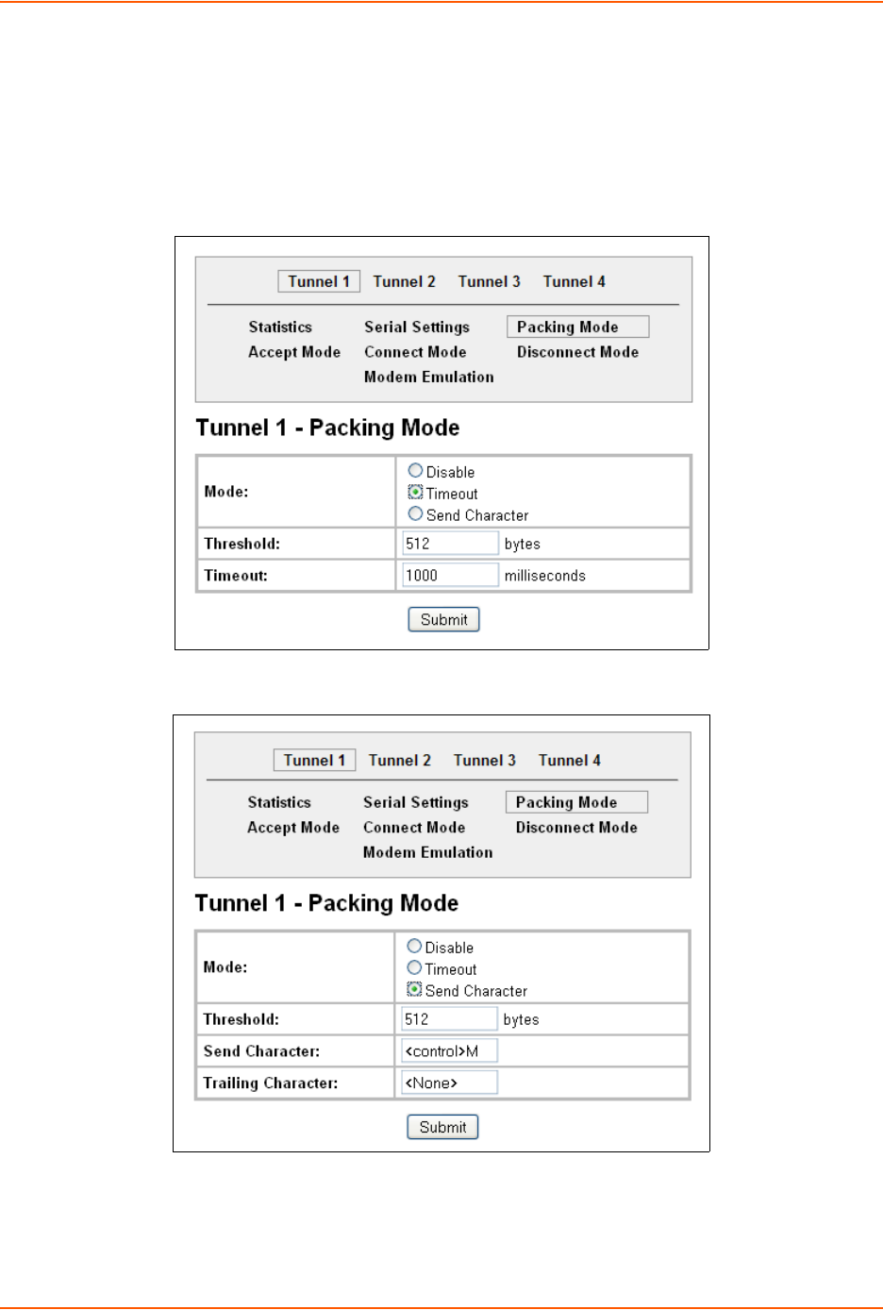This screenshot has height=1310, width=883.
Task: Go to Accept Mode in the bottom panel
Action: (x=293, y=828)
